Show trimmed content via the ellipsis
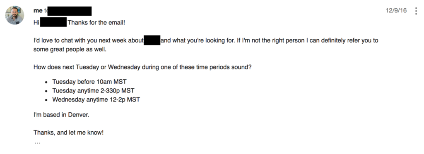 (37, 143)
